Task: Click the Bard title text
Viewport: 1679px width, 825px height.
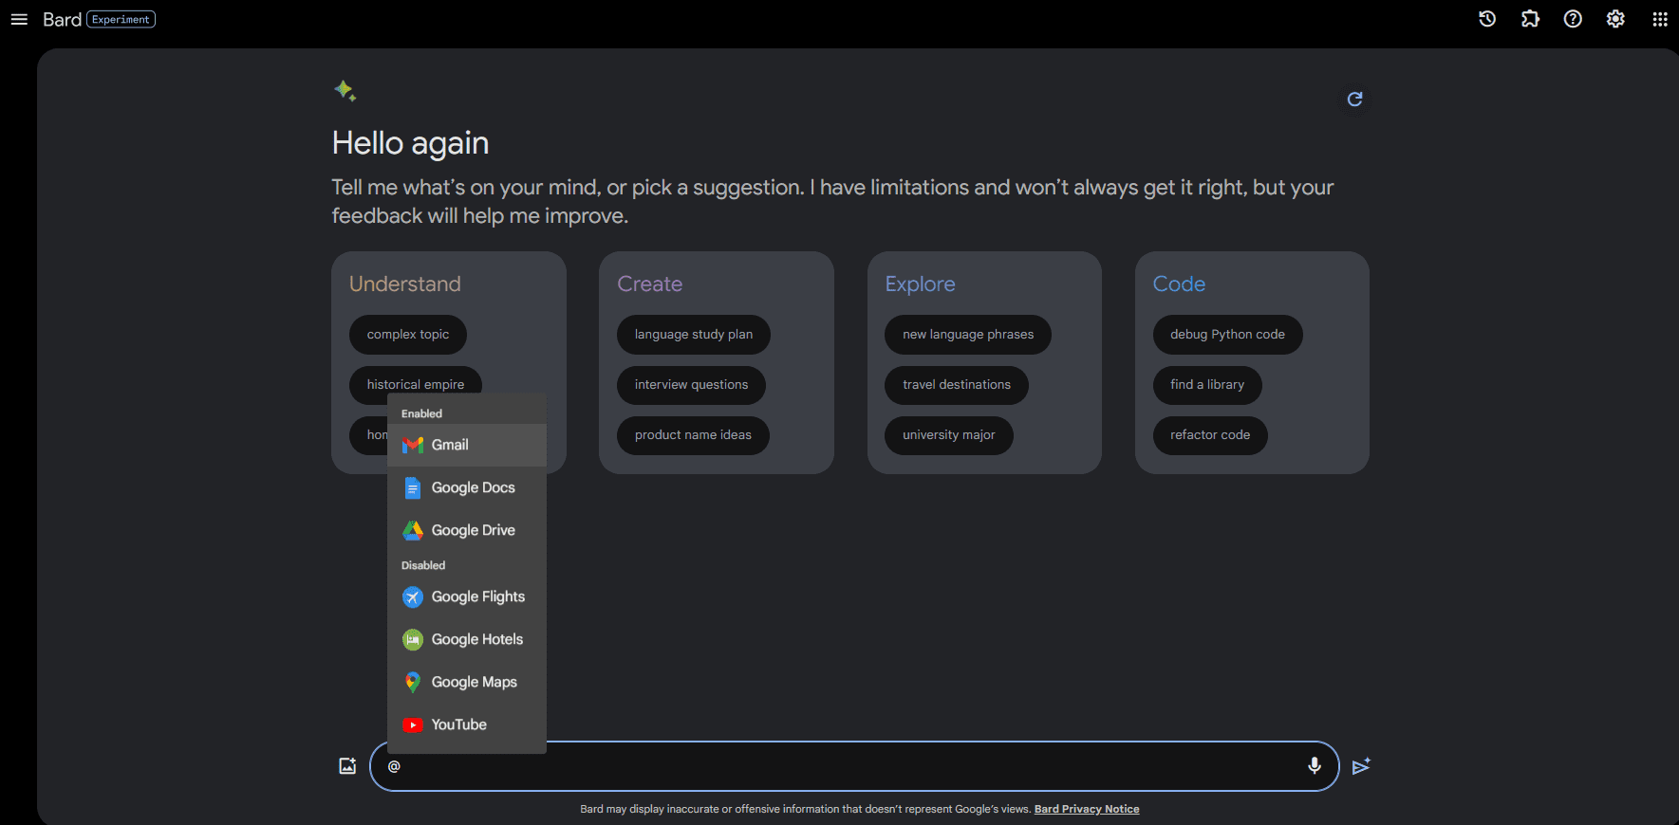Action: (62, 20)
